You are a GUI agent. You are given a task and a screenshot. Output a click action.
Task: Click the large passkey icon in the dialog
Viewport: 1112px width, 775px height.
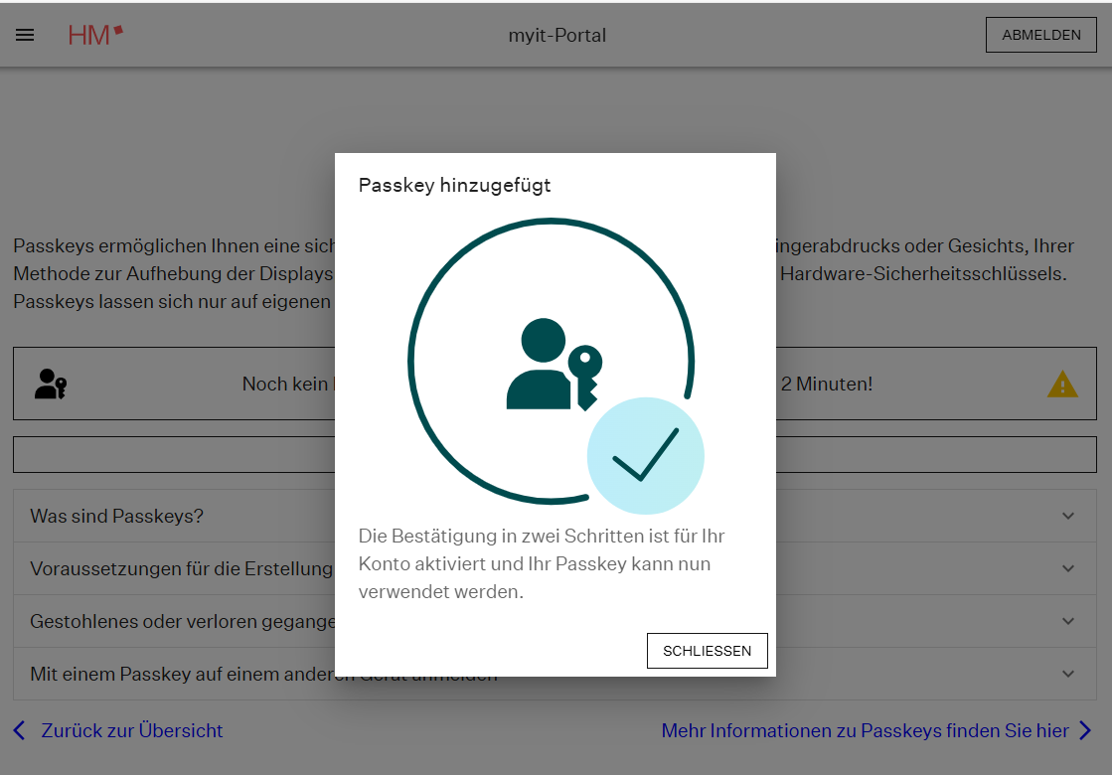[x=554, y=365]
